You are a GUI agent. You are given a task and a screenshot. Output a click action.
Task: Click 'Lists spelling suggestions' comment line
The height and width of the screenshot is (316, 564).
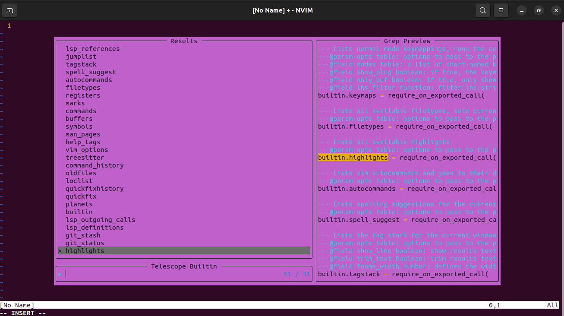(x=407, y=204)
